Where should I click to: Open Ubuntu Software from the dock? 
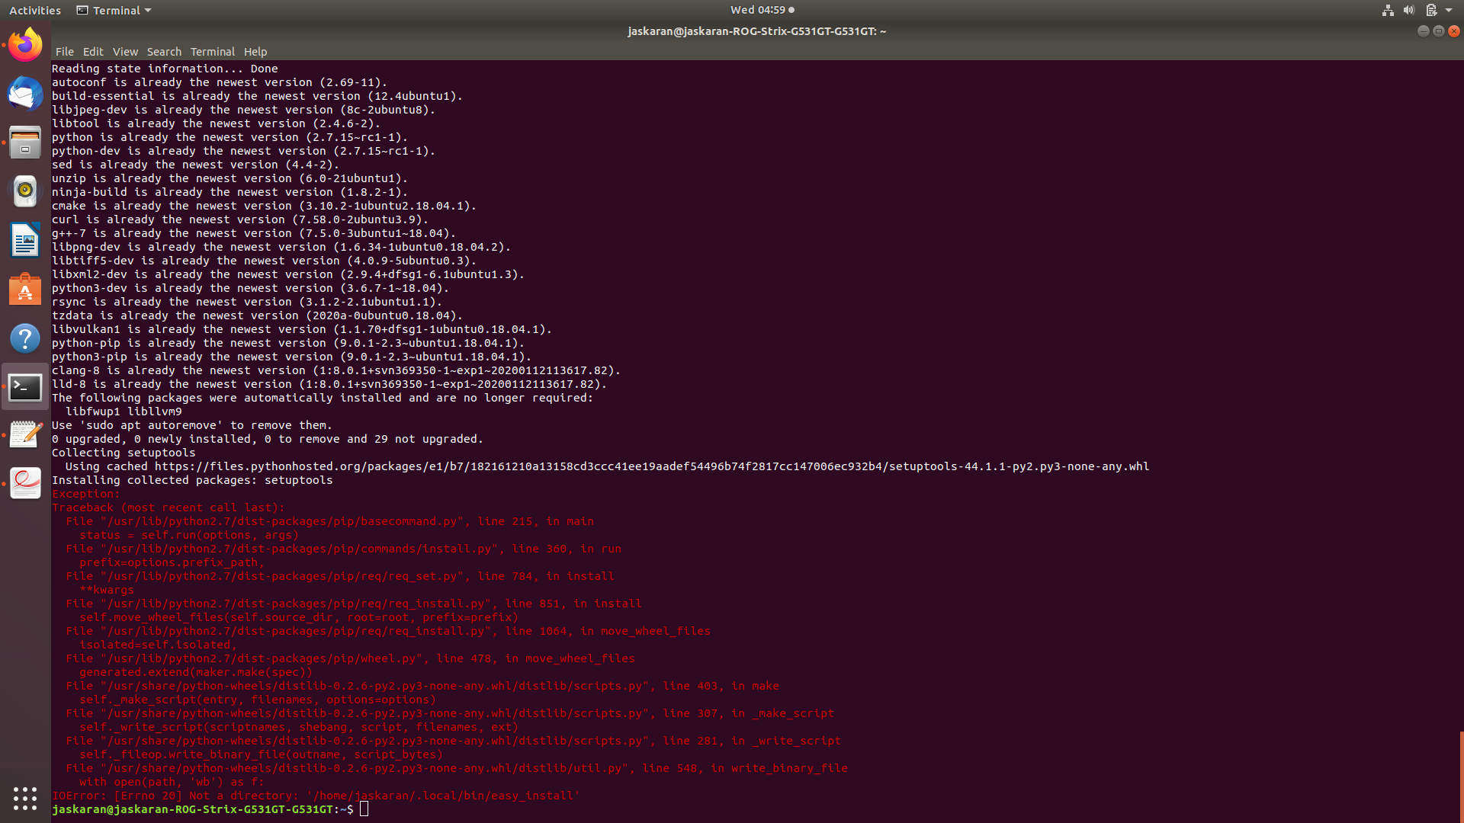click(25, 290)
